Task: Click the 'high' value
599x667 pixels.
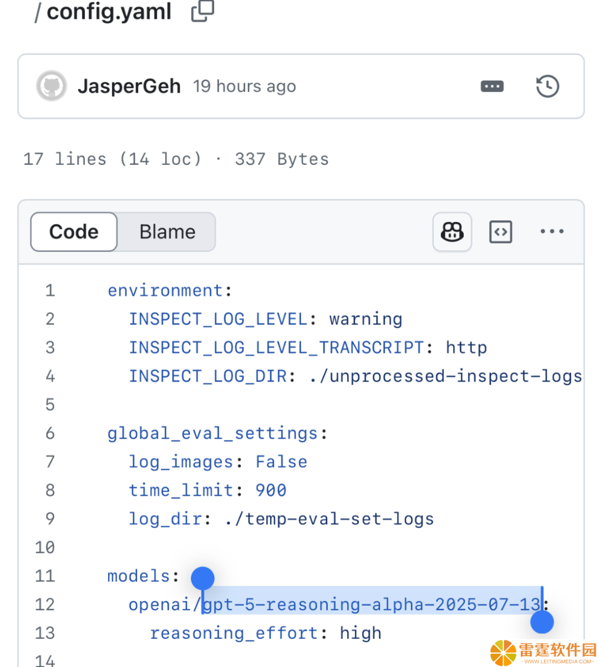Action: (x=361, y=633)
